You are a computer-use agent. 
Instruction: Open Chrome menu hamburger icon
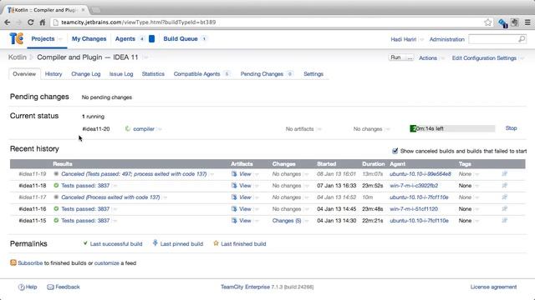click(x=527, y=22)
